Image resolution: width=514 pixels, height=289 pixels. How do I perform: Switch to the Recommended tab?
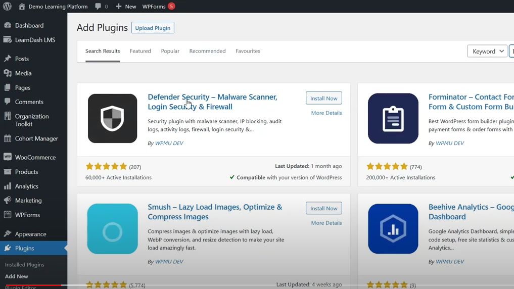[x=208, y=51]
